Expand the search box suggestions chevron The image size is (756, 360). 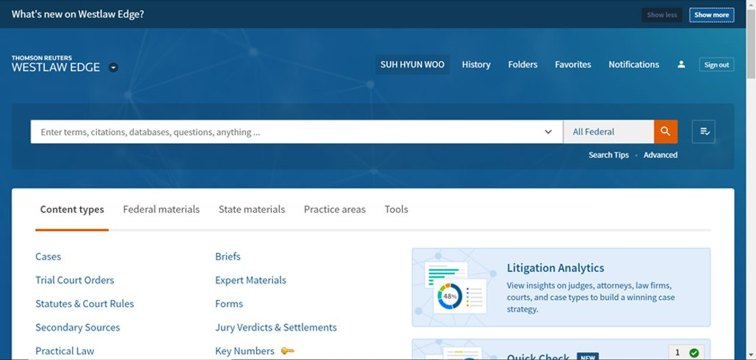click(548, 131)
